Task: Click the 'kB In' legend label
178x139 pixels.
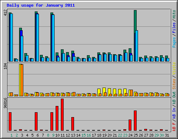Action: click(174, 113)
